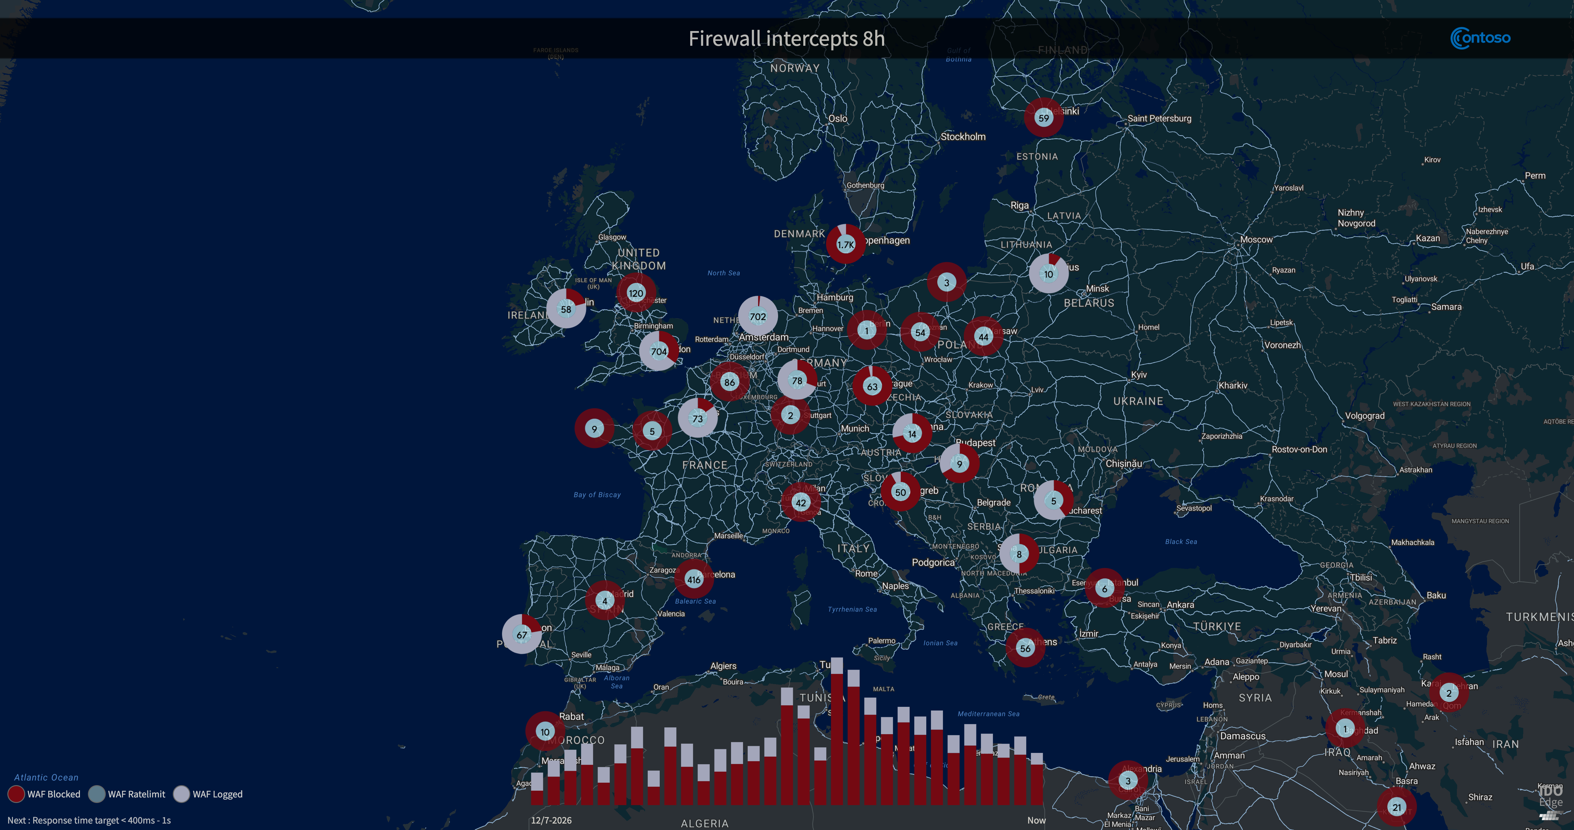This screenshot has width=1574, height=830.
Task: Click the 'Ankara' map label
Action: [1180, 605]
